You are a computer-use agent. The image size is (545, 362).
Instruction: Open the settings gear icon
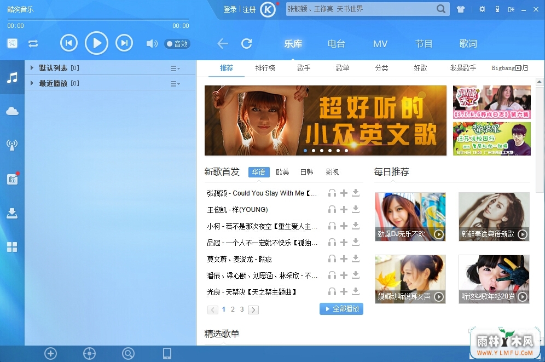[482, 9]
